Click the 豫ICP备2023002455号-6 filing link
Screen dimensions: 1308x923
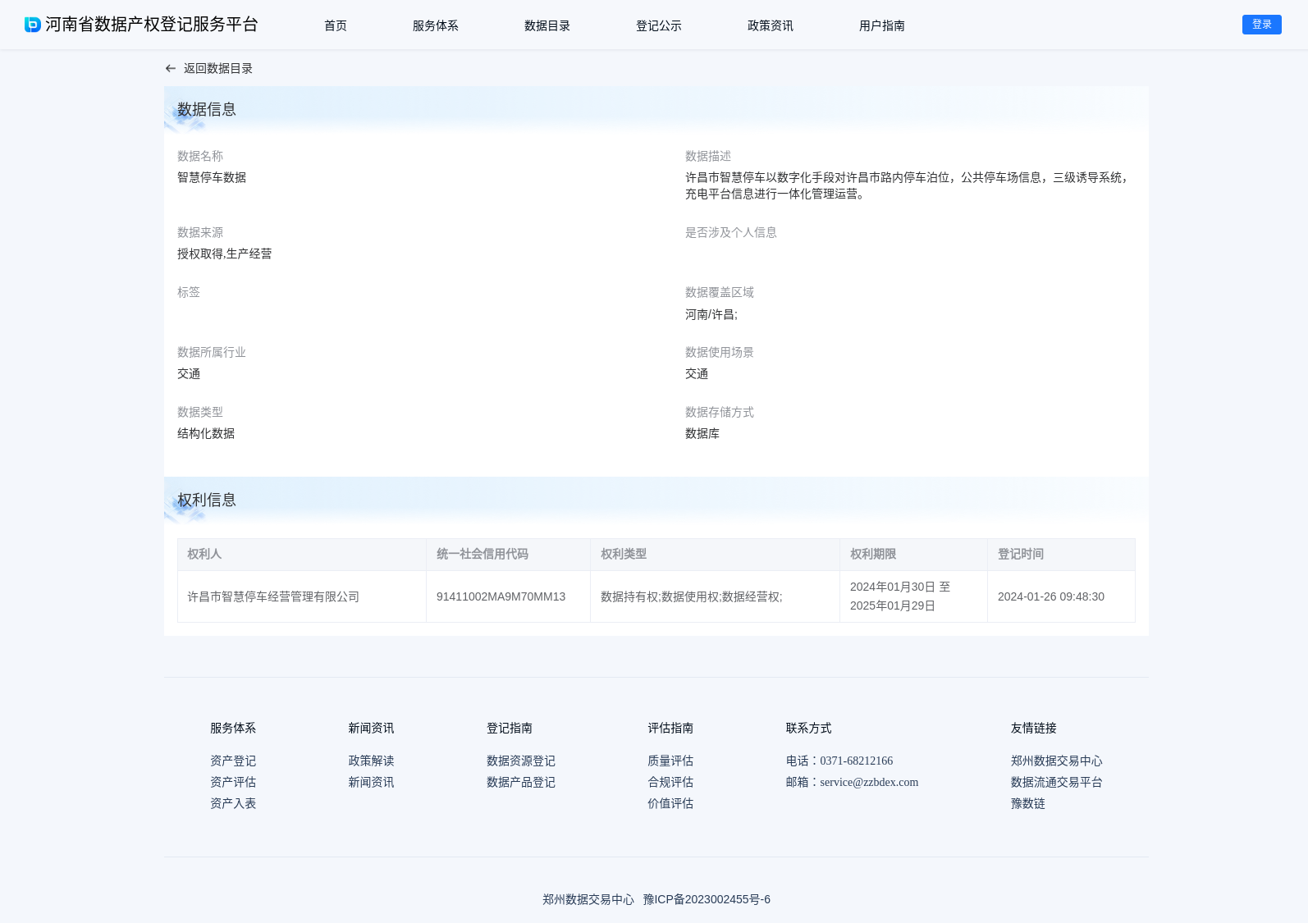pos(707,900)
